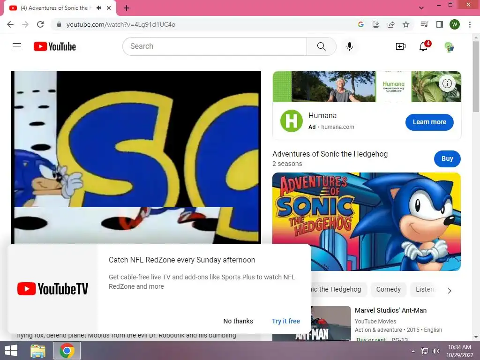Open Marvel Studios' Ant-Man title link
Screen dimensions: 480x360
click(390, 310)
